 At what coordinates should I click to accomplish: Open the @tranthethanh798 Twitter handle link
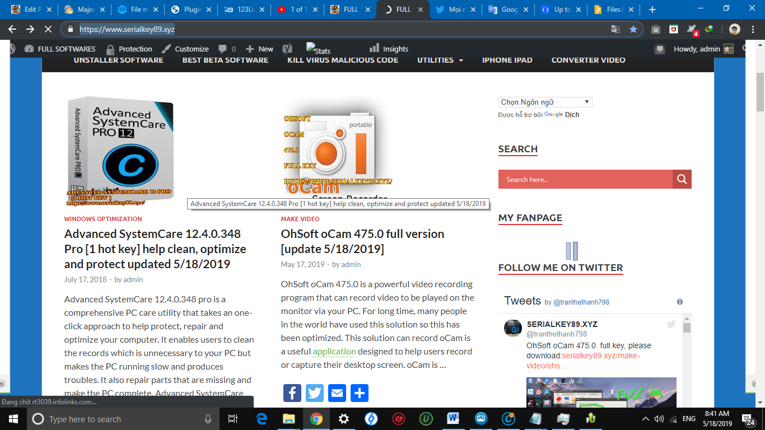(x=581, y=302)
